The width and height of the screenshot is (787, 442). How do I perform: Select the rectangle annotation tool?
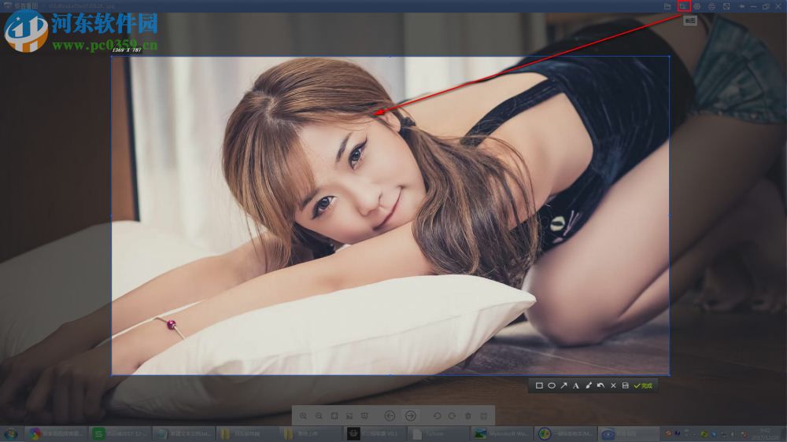tap(539, 385)
